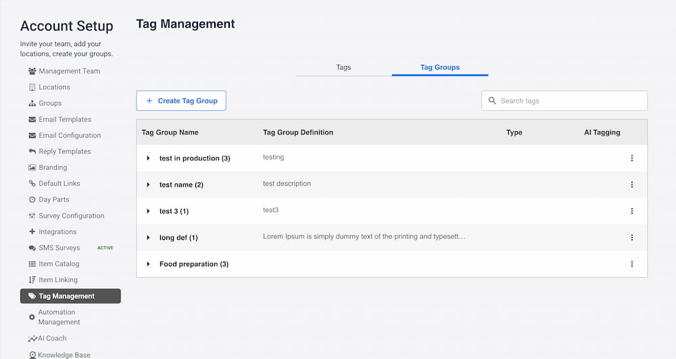Click the Tag Management tag icon
676x359 pixels.
[x=32, y=296]
